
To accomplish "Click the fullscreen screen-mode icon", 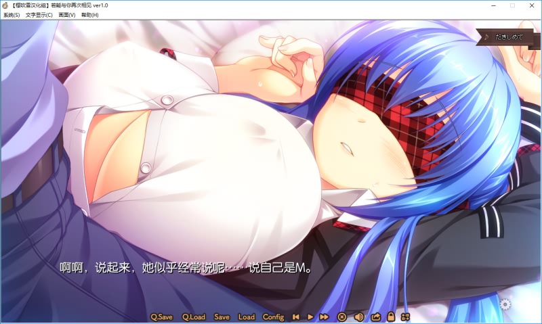I will pyautogui.click(x=405, y=317).
